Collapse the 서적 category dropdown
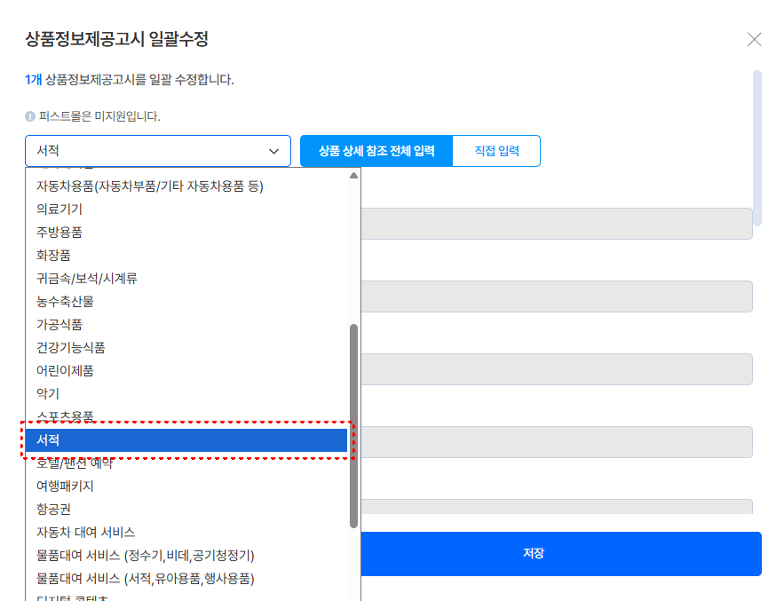Image resolution: width=784 pixels, height=601 pixels. pos(158,151)
